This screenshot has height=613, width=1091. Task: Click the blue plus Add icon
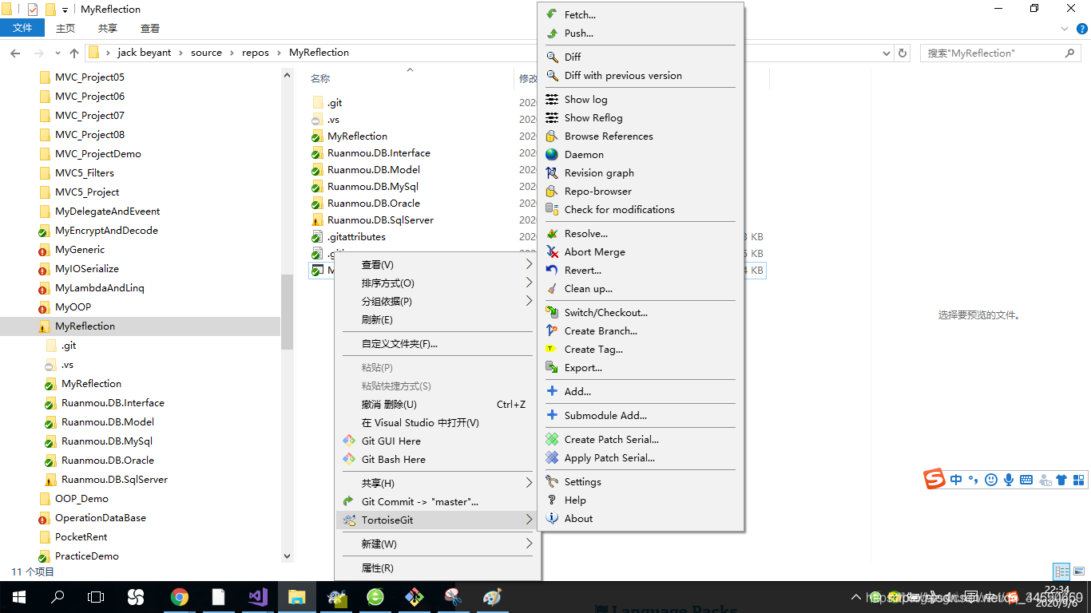tap(552, 391)
